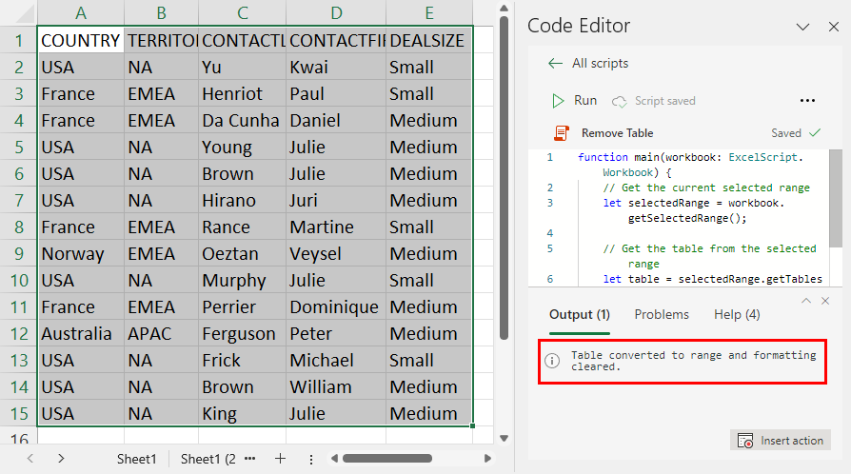Viewport: 851px width, 474px height.
Task: Click the info icon in the output message
Action: pyautogui.click(x=552, y=361)
